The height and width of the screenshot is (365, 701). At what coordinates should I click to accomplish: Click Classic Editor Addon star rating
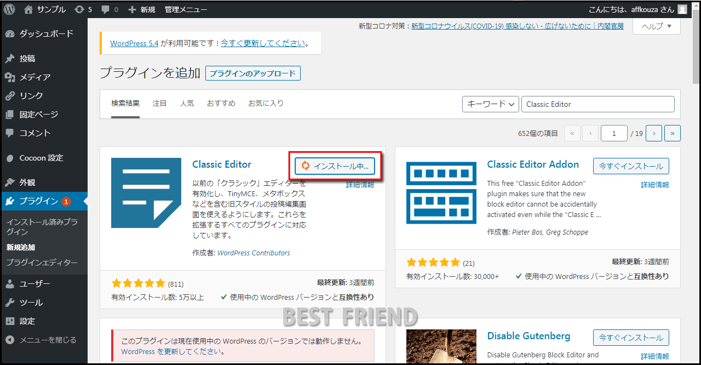433,263
